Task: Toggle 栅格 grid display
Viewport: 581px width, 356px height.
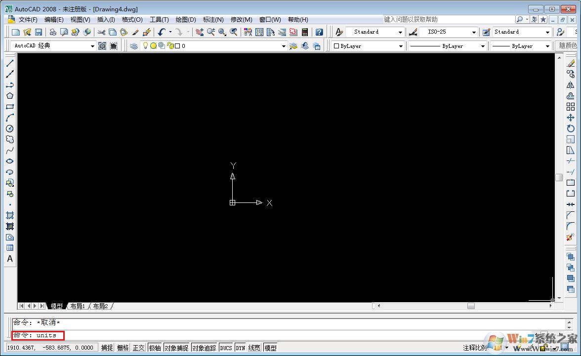Action: tap(123, 348)
